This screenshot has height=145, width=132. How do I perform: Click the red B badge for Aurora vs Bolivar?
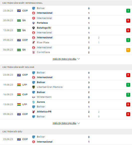pyautogui.click(x=128, y=104)
